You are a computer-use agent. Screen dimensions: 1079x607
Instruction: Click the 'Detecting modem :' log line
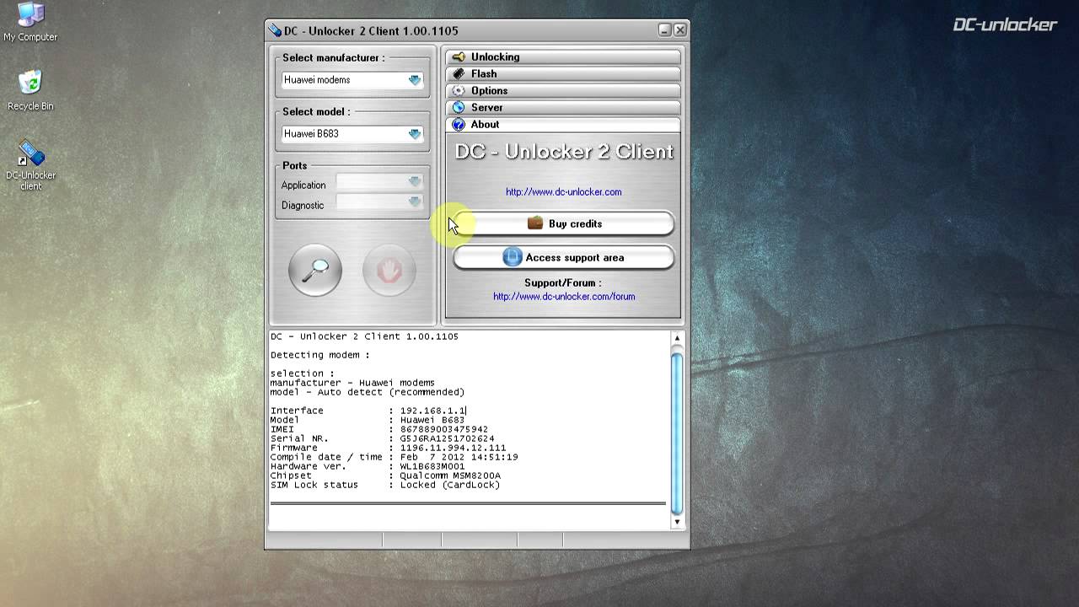(x=319, y=356)
